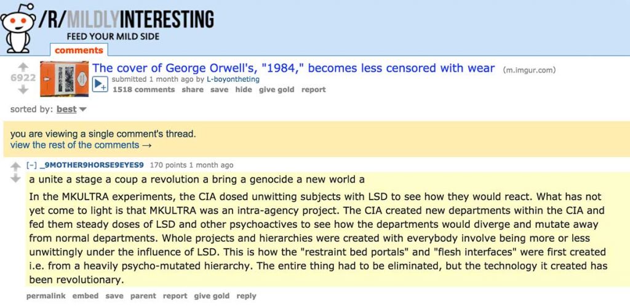Select the comments tab

point(79,50)
